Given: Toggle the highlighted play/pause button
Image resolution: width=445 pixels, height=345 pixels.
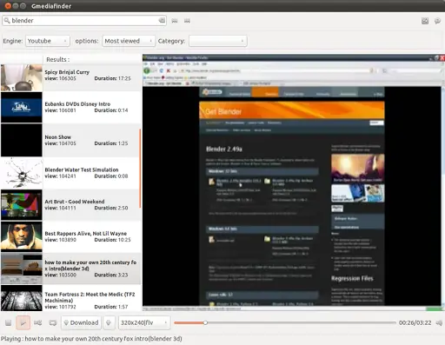Looking at the screenshot, I should [x=23, y=322].
